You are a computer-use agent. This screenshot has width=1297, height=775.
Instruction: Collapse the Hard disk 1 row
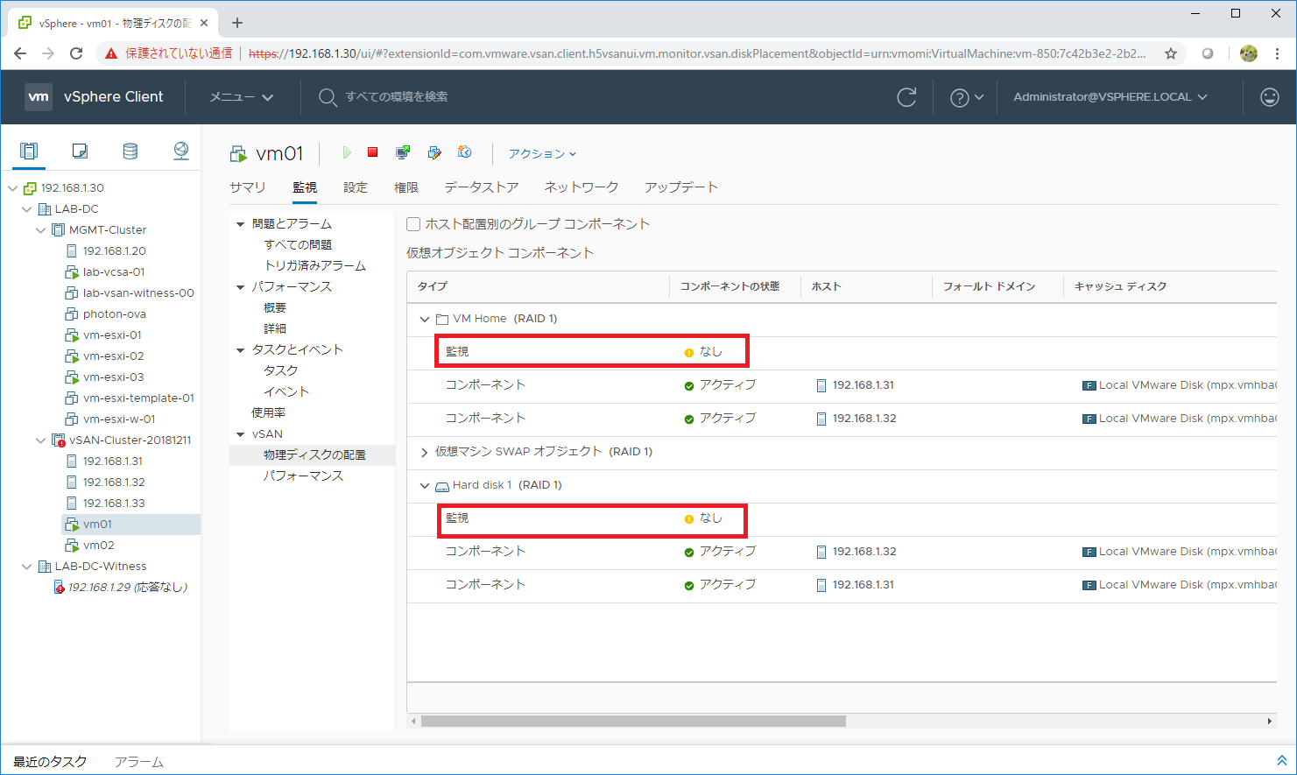(x=425, y=485)
